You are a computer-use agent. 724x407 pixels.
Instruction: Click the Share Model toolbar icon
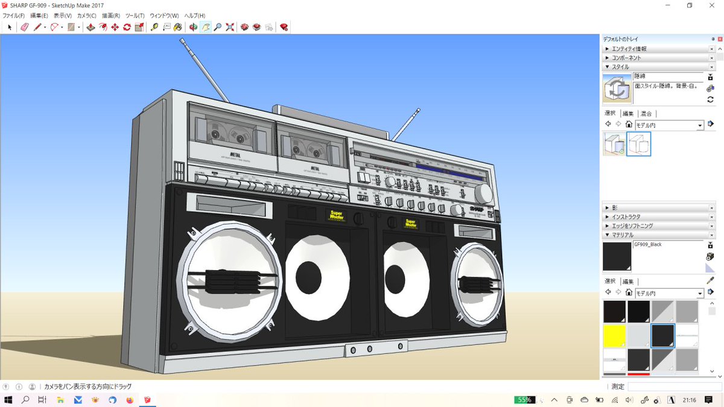pyautogui.click(x=257, y=27)
